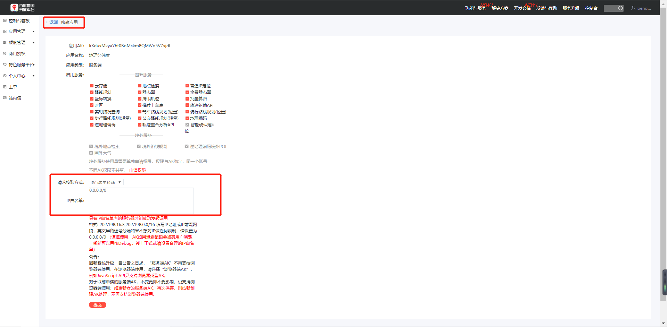Click the 应用管理 grid icon in sidebar
The height and width of the screenshot is (327, 667).
tap(5, 32)
